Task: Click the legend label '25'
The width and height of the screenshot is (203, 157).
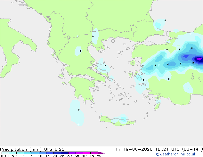Action: (62, 156)
